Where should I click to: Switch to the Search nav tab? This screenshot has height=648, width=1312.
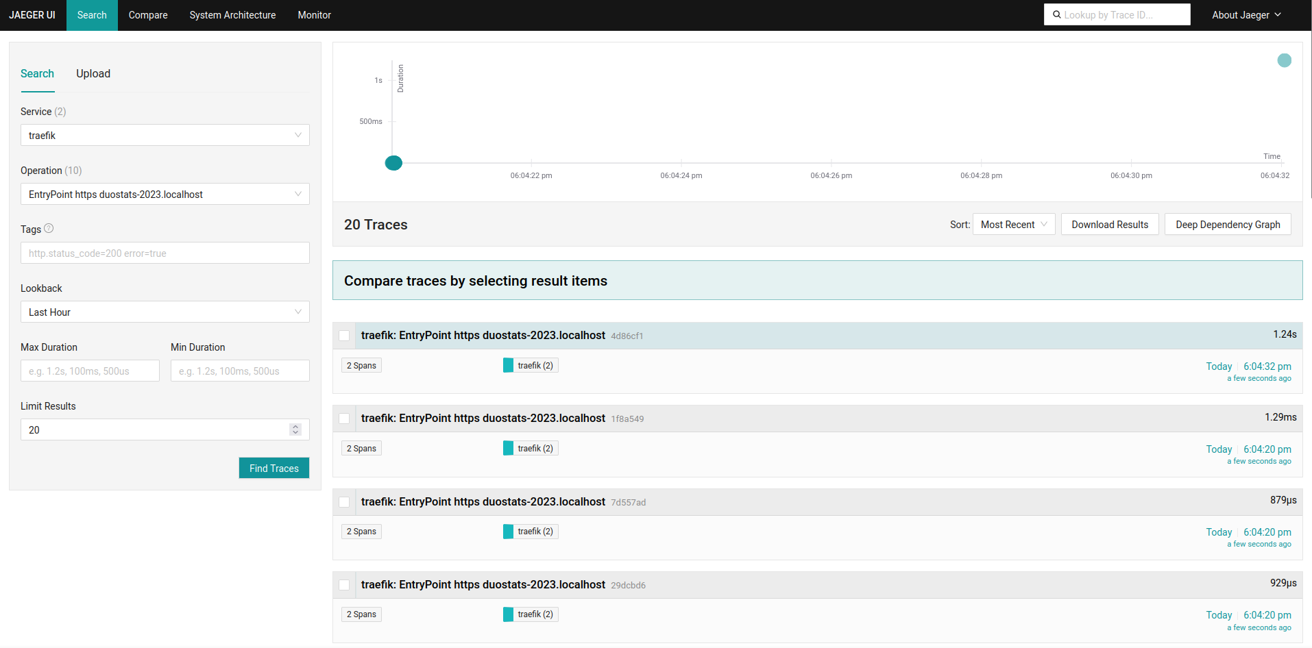92,15
